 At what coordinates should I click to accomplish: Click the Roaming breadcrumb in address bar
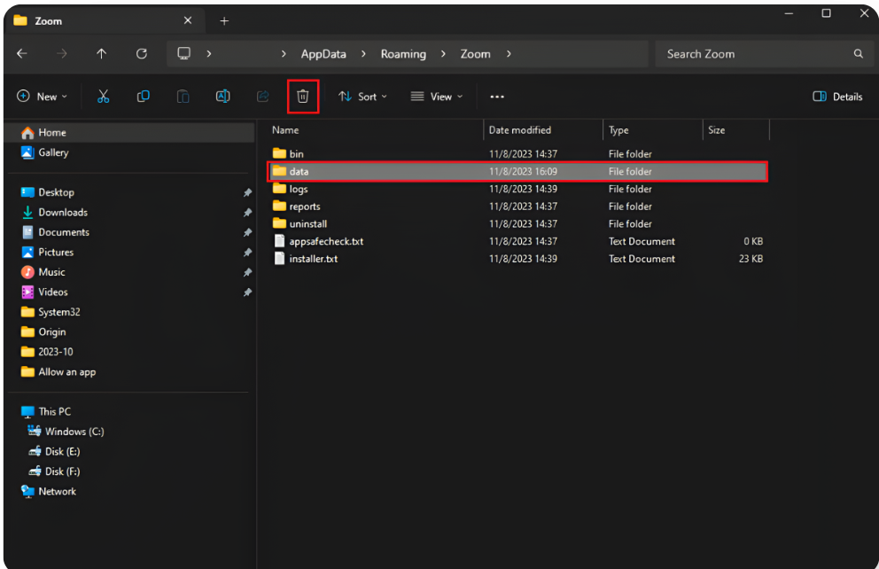403,54
